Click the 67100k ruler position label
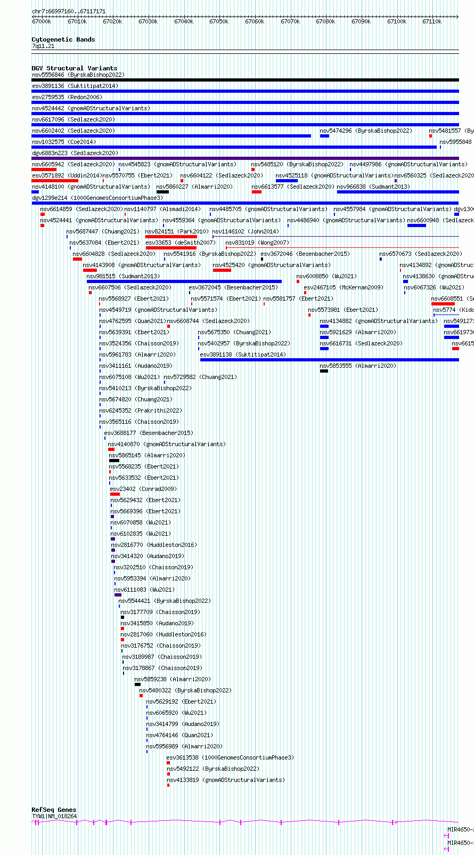 tap(397, 21)
